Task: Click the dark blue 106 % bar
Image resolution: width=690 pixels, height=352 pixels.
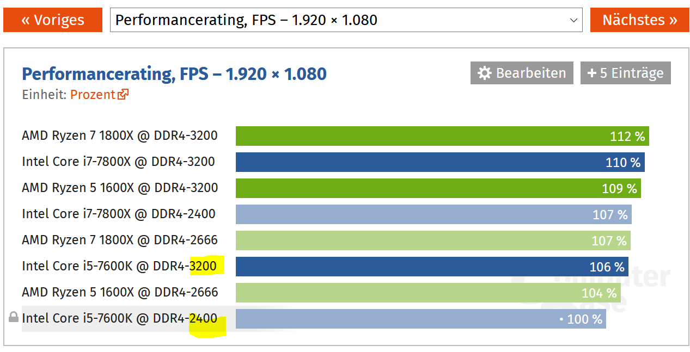Action: [x=432, y=267]
